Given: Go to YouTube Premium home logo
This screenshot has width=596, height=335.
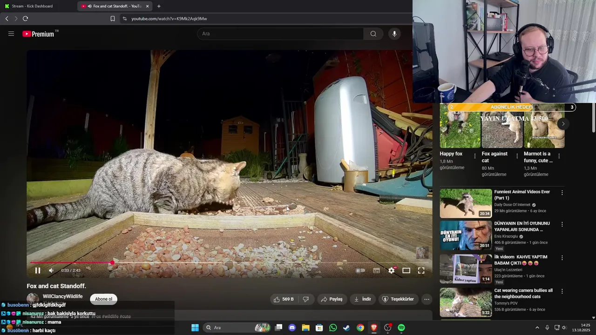Looking at the screenshot, I should [x=39, y=33].
